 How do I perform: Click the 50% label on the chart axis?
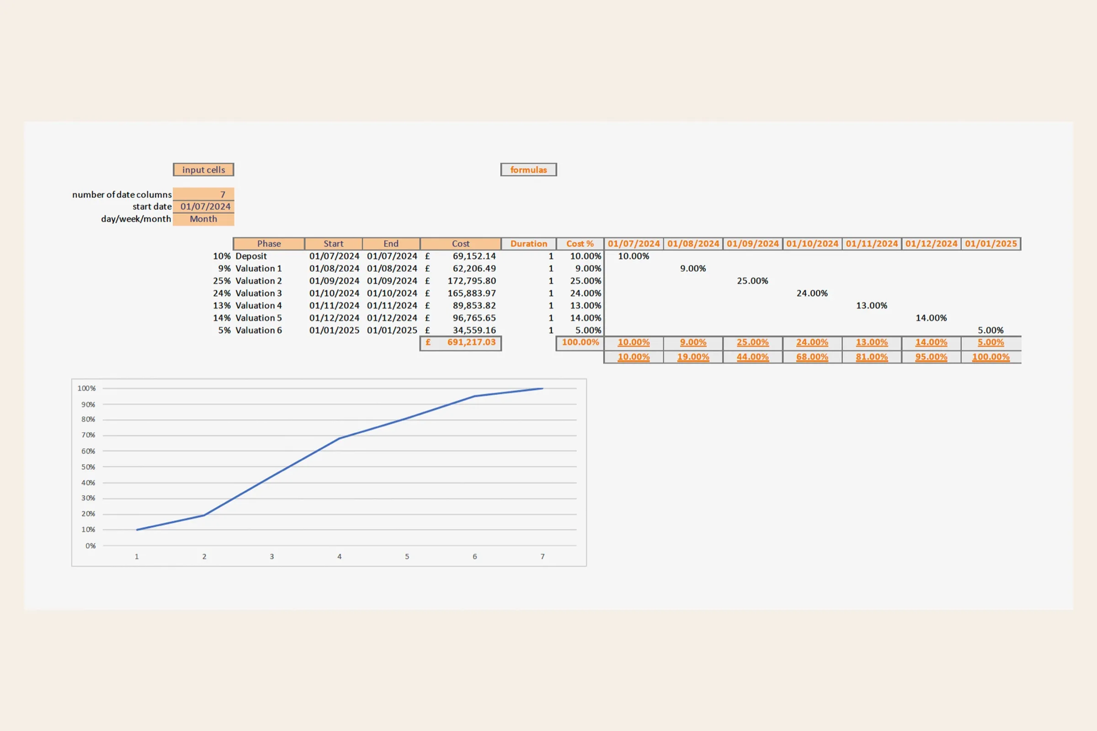[x=88, y=467]
